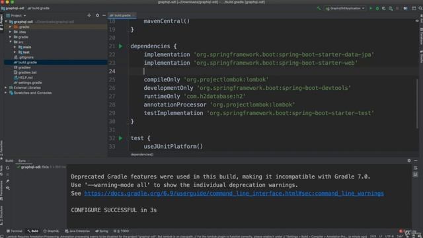This screenshot has height=238, width=423.
Task: Click the pin tab icon in Build panel
Action: 7,181
